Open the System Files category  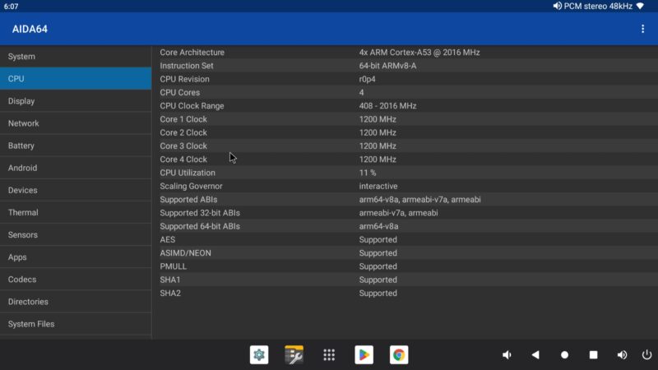[x=76, y=323]
